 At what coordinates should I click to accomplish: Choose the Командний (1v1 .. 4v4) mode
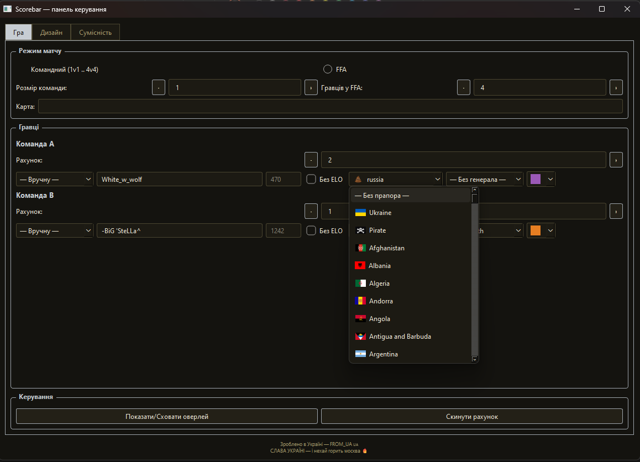click(65, 70)
